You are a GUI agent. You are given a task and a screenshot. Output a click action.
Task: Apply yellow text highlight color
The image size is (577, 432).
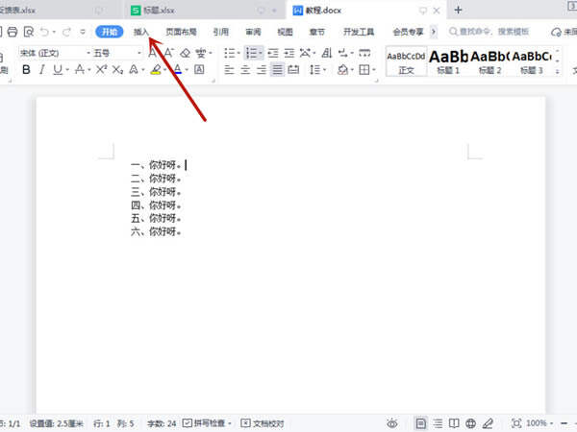pyautogui.click(x=156, y=69)
